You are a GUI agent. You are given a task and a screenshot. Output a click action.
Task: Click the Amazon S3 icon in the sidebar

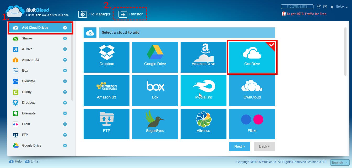(15, 60)
